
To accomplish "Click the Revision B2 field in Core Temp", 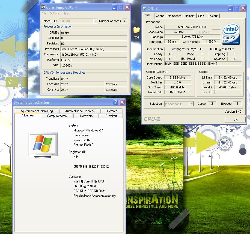I will tap(94, 43).
